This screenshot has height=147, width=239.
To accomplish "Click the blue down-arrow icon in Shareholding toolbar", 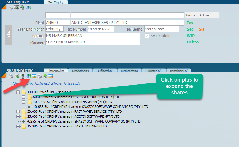I will tap(28, 76).
